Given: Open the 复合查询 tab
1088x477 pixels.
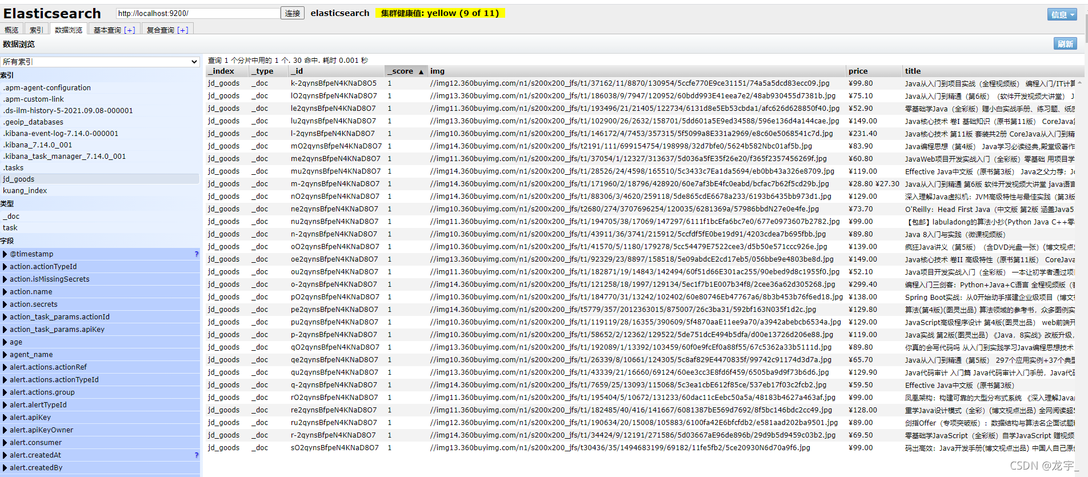Looking at the screenshot, I should pyautogui.click(x=161, y=30).
